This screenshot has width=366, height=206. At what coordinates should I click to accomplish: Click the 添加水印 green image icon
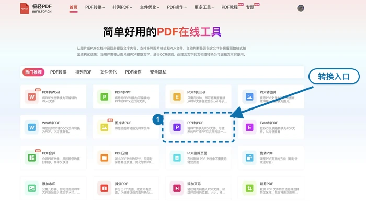[32, 188]
